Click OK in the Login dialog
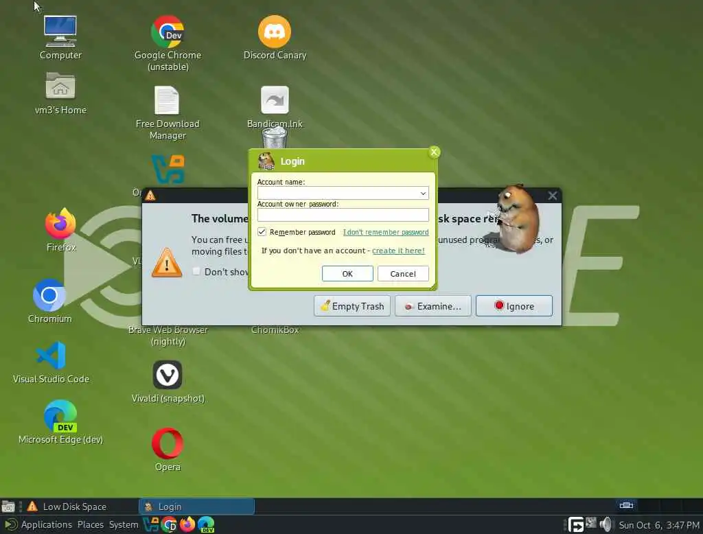This screenshot has height=534, width=703. 347,273
